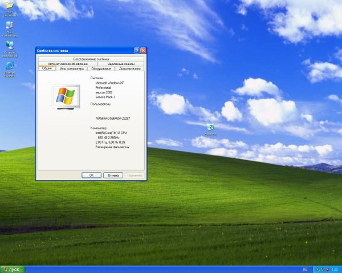The image size is (342, 273).
Task: Open the Мои документы desktop icon
Action: point(10,9)
